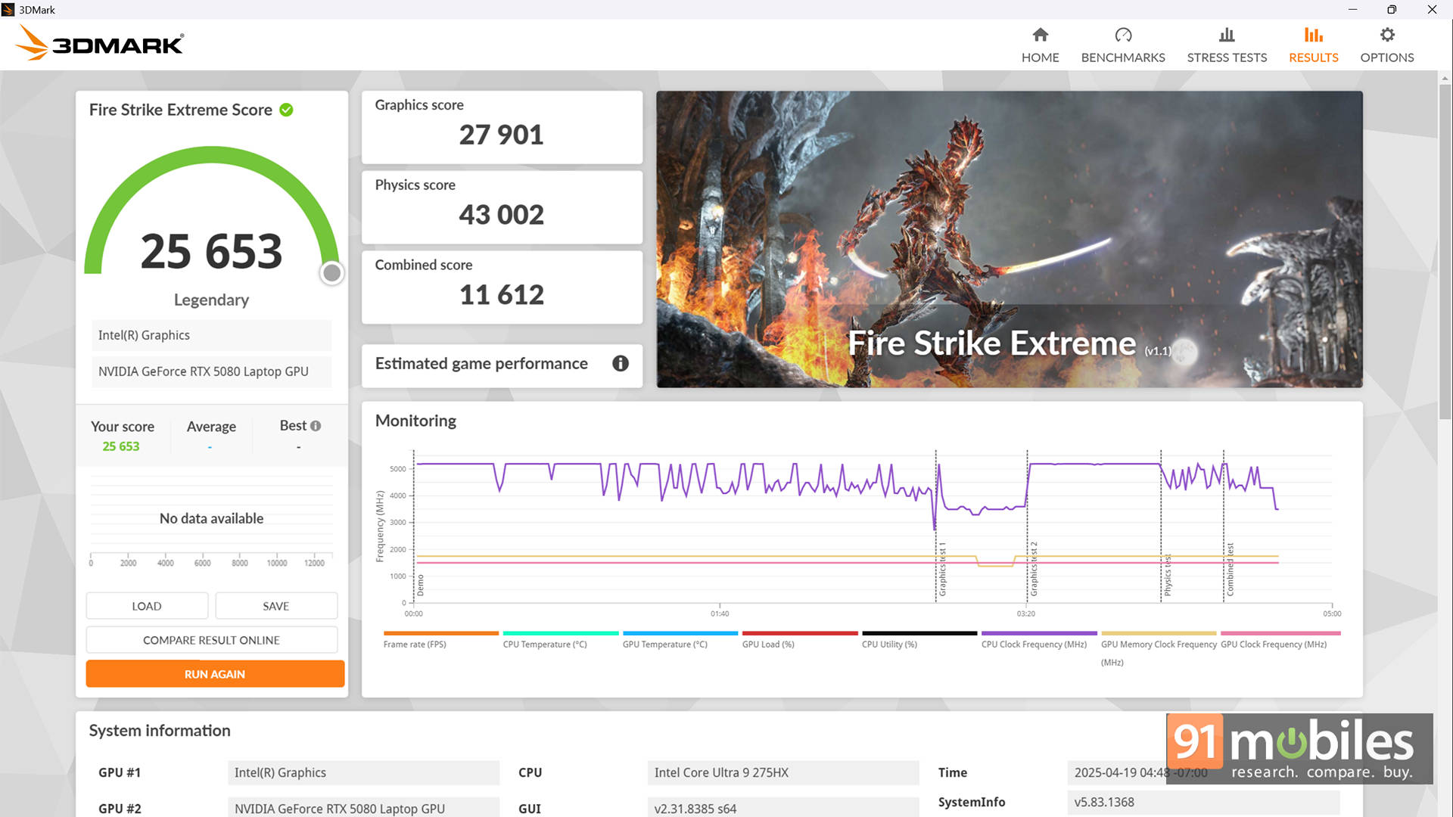Click the Estimated game performance panel
Viewport: 1453px width, 817px height.
click(502, 366)
